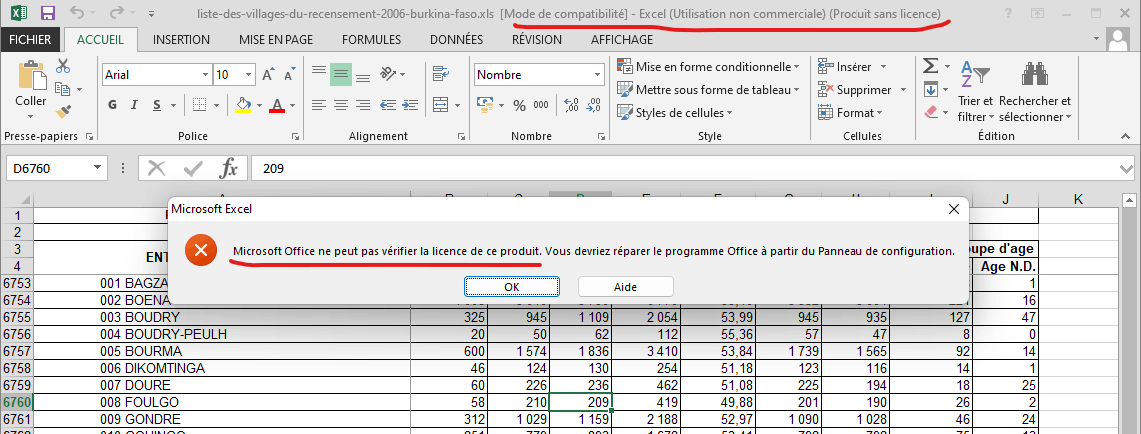This screenshot has height=434, width=1141.
Task: Switch to MISE EN PAGE tab
Action: [x=279, y=40]
